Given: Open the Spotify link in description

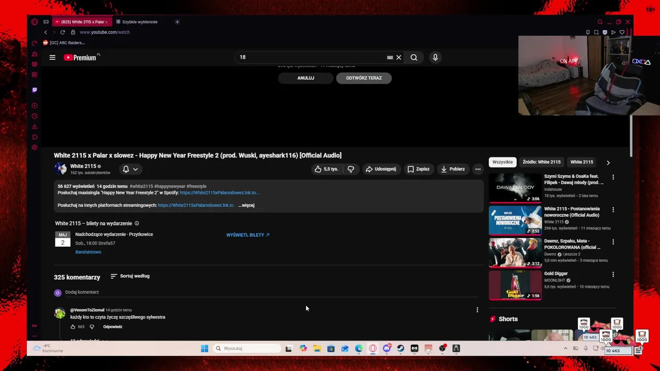Looking at the screenshot, I should [x=219, y=193].
